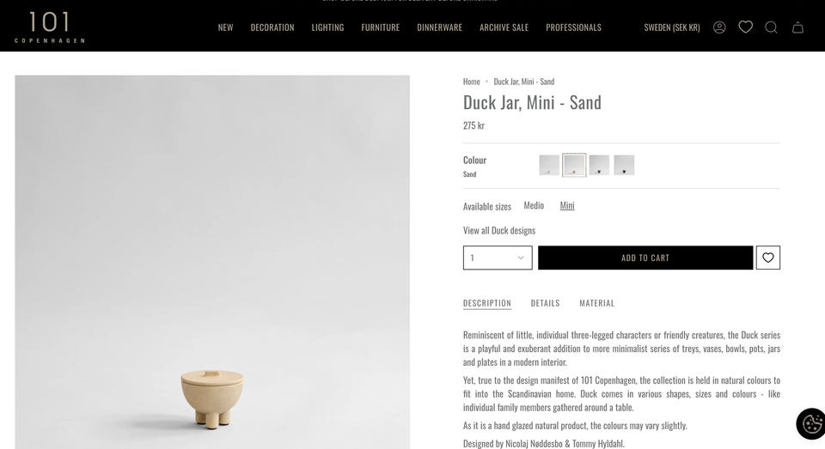The width and height of the screenshot is (825, 449).
Task: Switch to the Details tab
Action: click(x=545, y=303)
